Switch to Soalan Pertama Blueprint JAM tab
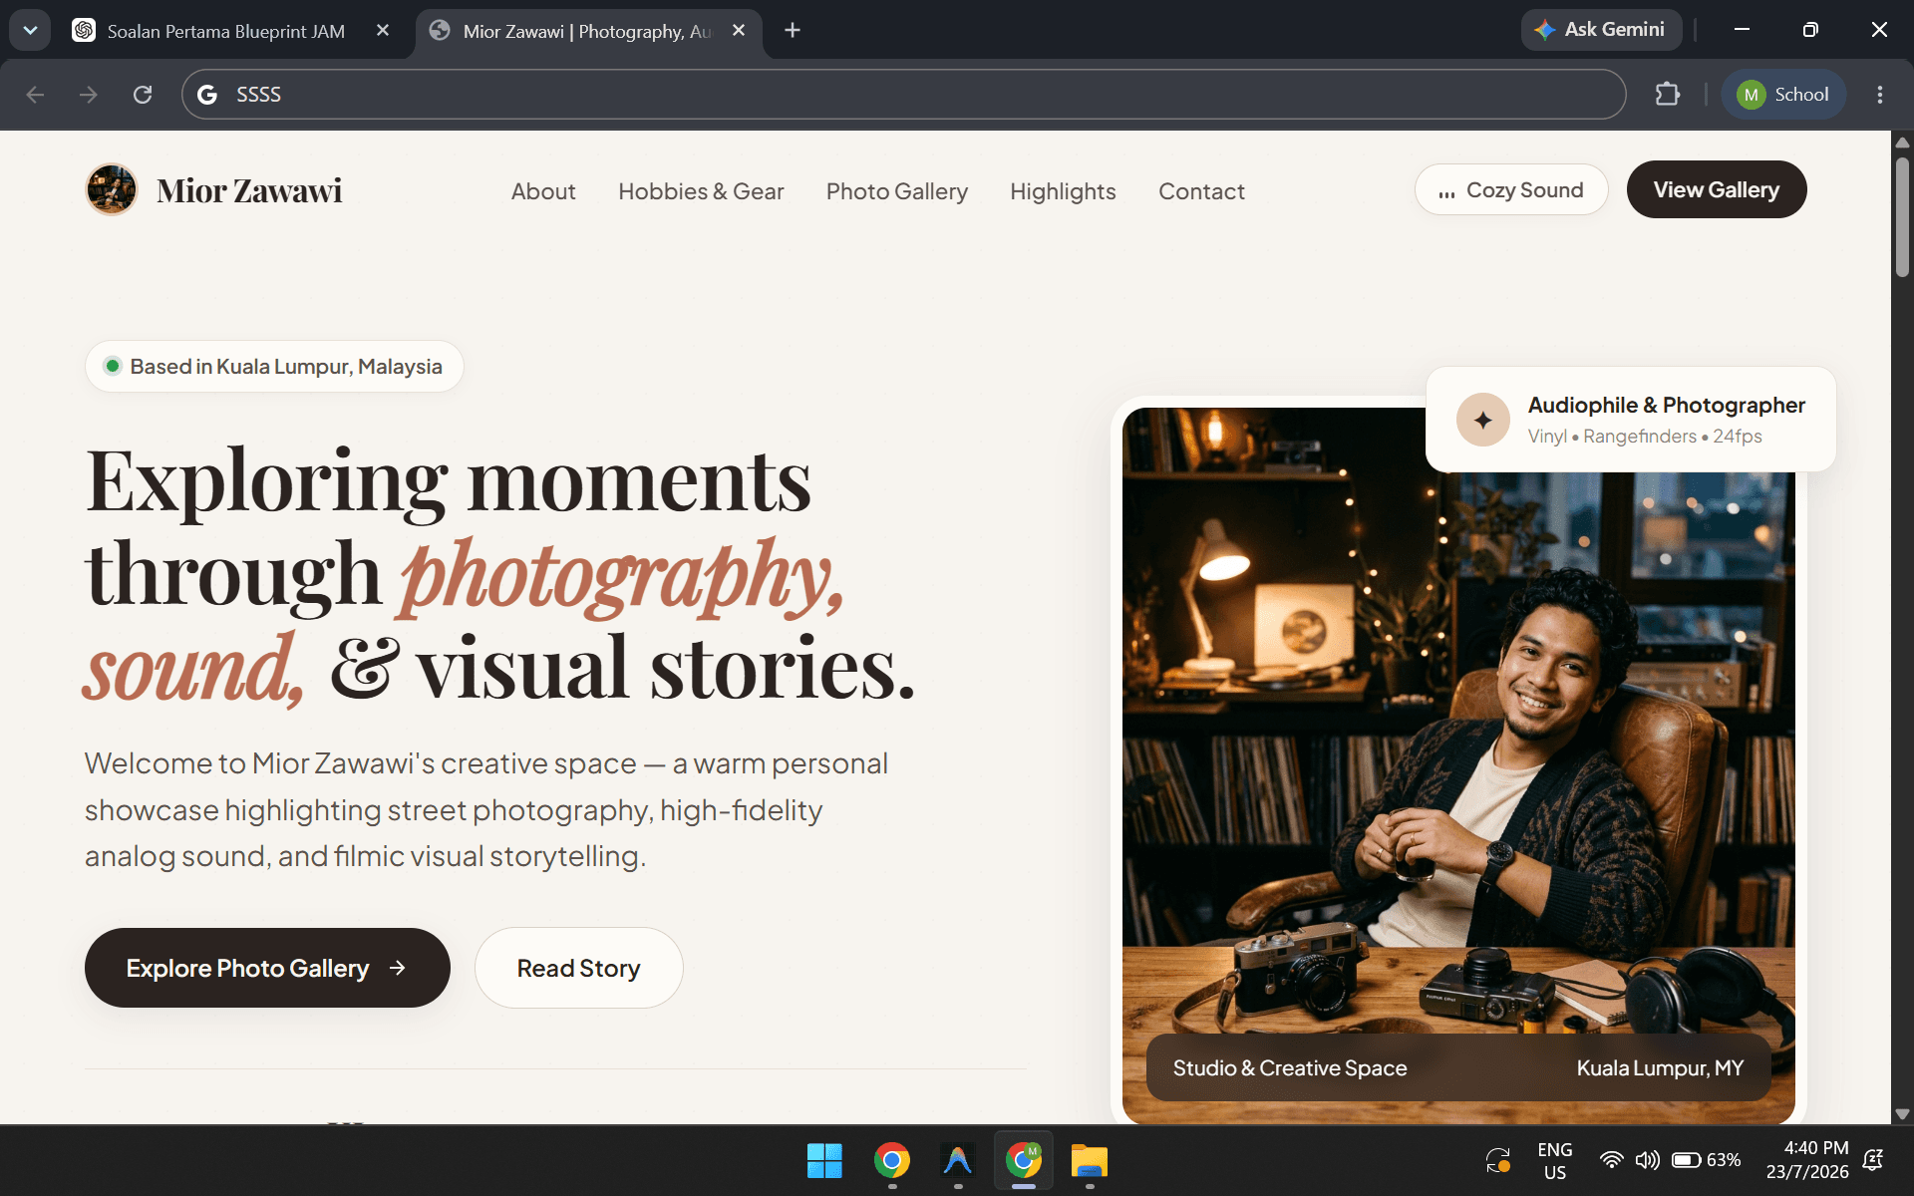The image size is (1914, 1196). point(226,31)
